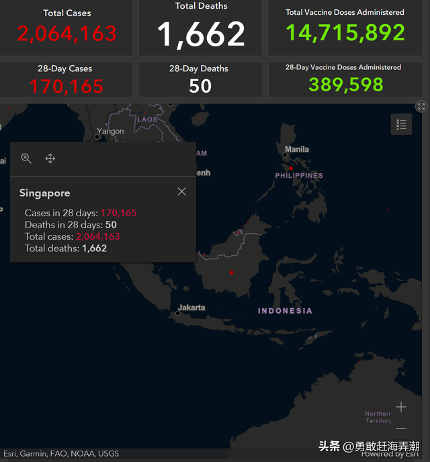Click the red dot near Philippines label
This screenshot has height=462, width=430.
(291, 168)
